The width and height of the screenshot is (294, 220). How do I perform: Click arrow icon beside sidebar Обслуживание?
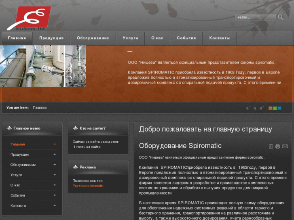point(55,165)
